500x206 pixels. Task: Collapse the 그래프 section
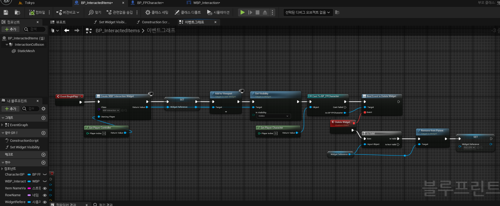click(3, 118)
